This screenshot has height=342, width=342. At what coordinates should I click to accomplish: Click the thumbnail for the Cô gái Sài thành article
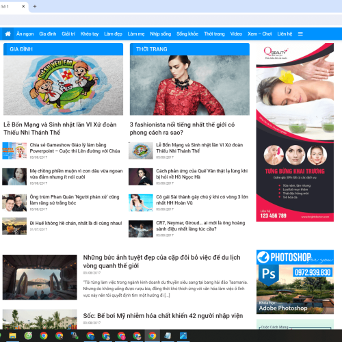141,202
